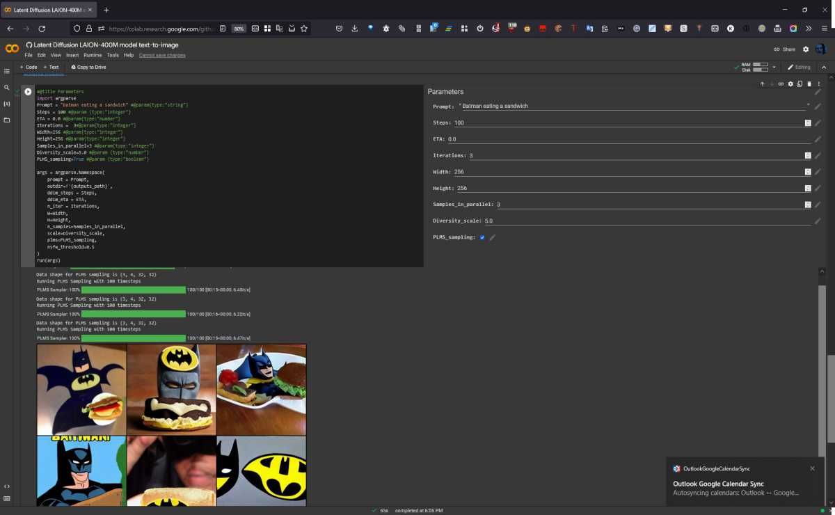Reload the browser page
Image resolution: width=835 pixels, height=515 pixels.
click(42, 29)
